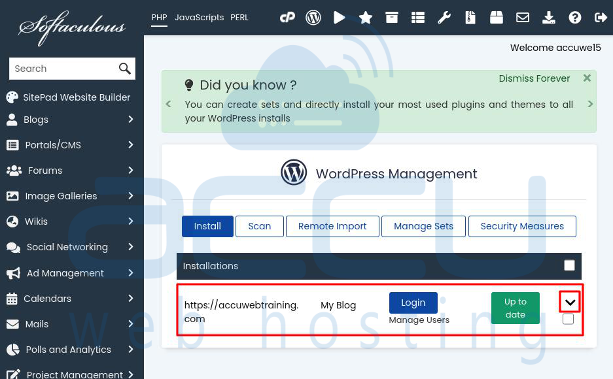Open the help question mark icon
The height and width of the screenshot is (379, 613).
point(574,18)
